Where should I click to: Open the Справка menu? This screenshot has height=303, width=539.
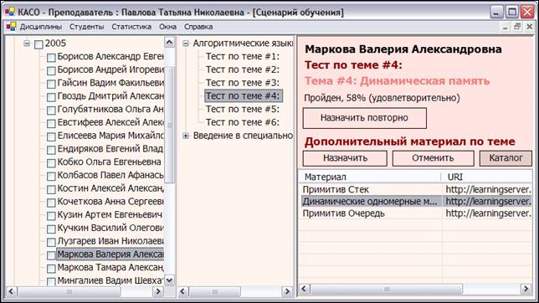pos(198,27)
